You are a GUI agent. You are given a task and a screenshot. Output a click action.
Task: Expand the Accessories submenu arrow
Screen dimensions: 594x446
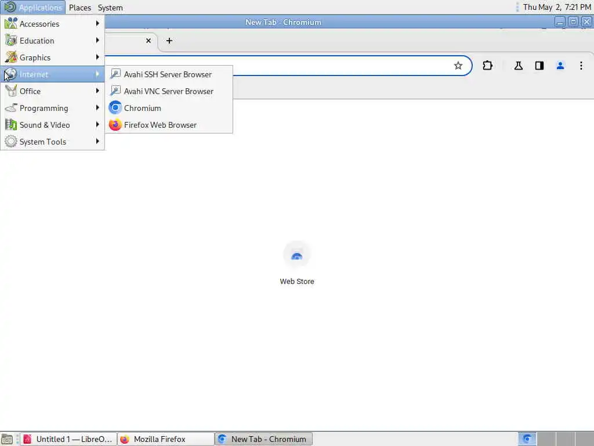click(97, 23)
